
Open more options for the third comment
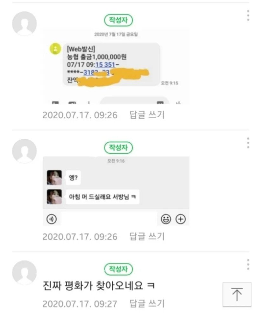248,264
